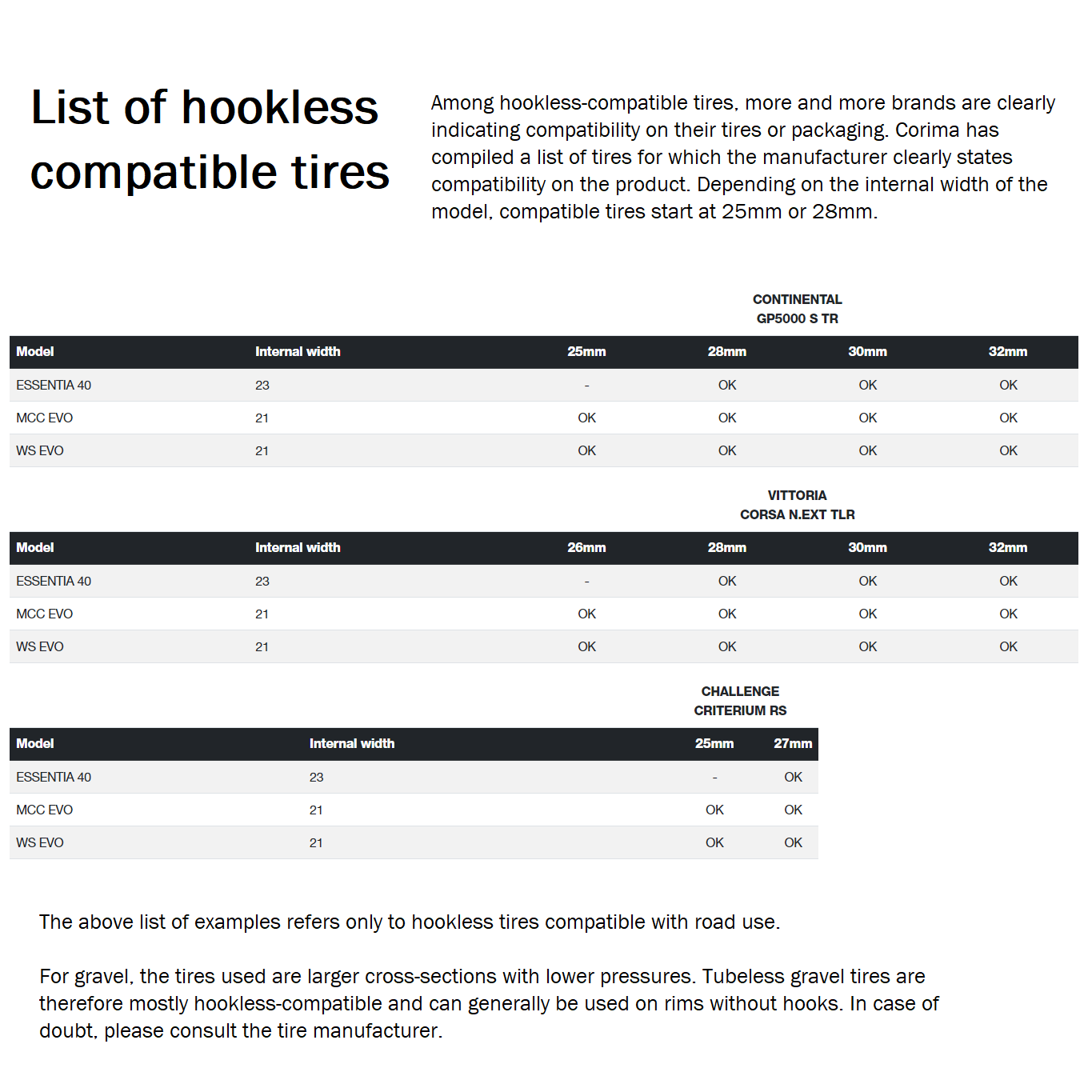Select MCC EVO in the Vittoria table

click(x=45, y=614)
